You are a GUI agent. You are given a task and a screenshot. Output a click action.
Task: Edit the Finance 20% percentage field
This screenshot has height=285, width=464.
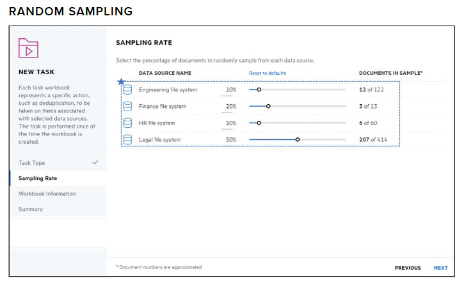click(x=230, y=107)
